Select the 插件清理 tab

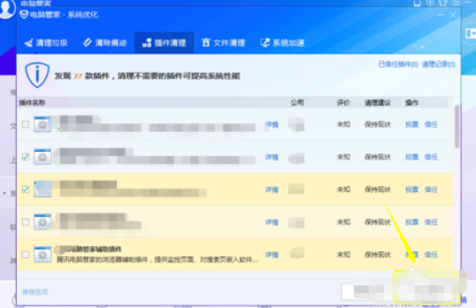(164, 43)
